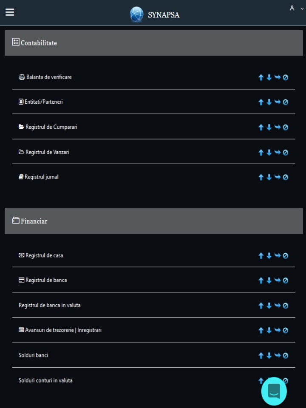
Task: Open the chat support bubble
Action: (x=274, y=391)
